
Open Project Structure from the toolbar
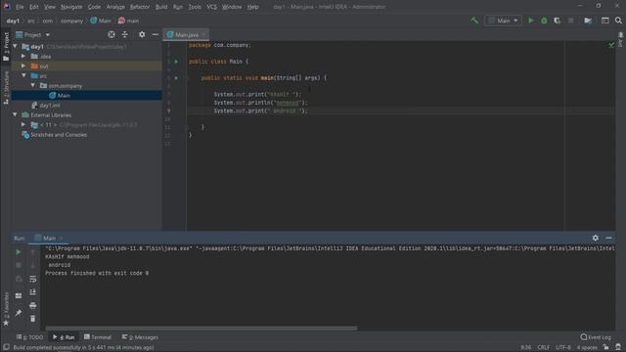(x=588, y=21)
